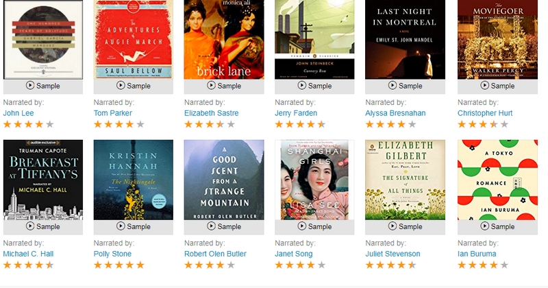Play sample for Brick Lane audiobook
This screenshot has width=548, height=288.
[223, 86]
